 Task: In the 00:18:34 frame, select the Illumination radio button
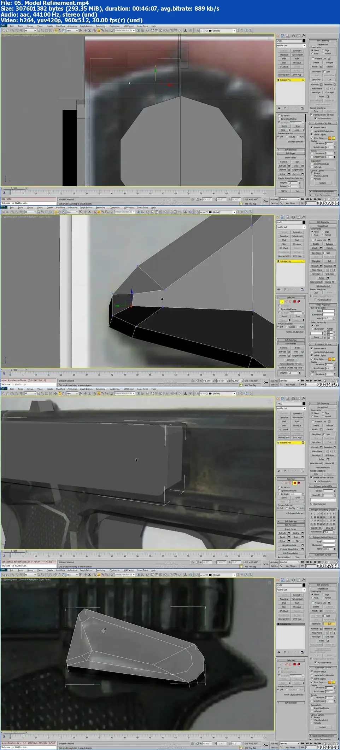(312, 329)
